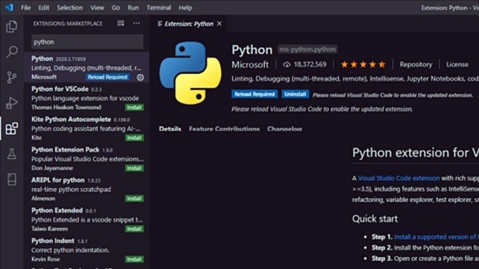Open the Run menu
This screenshot has height=269, width=479.
click(133, 7)
